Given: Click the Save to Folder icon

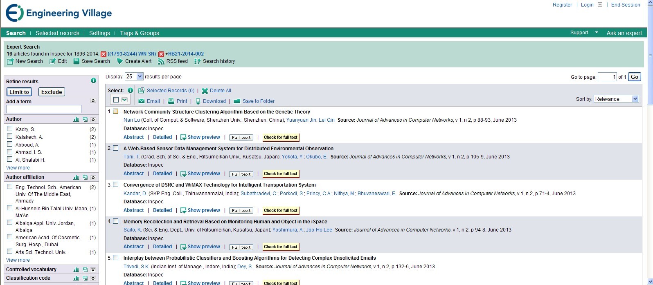Looking at the screenshot, I should [x=236, y=101].
